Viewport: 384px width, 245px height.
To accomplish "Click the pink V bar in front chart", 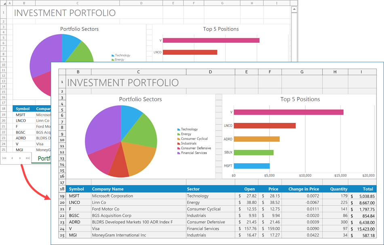I will coord(289,112).
